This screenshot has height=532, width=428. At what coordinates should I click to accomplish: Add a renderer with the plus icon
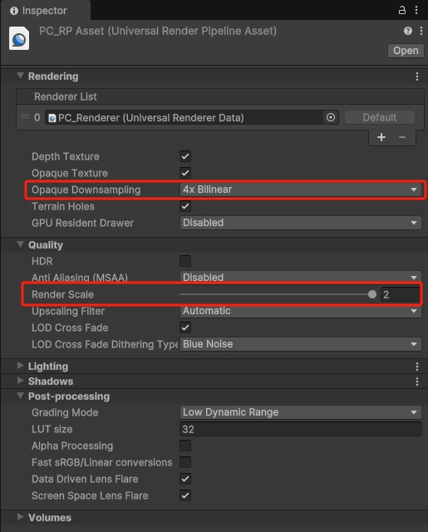pyautogui.click(x=381, y=137)
